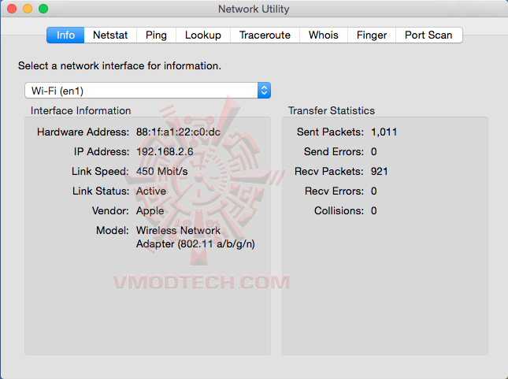
Task: Open the Whois tab
Action: (323, 35)
